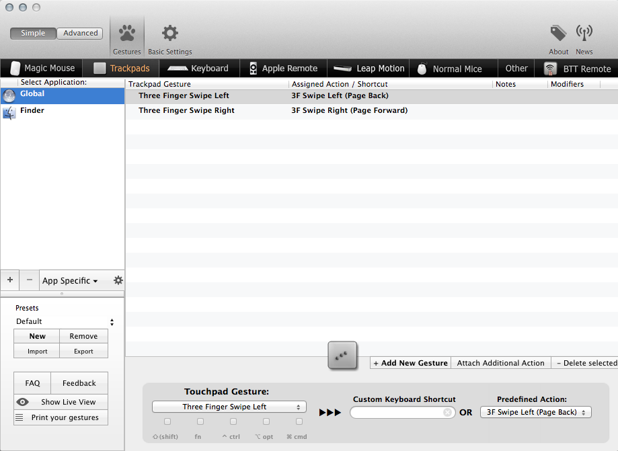Viewport: 618px width, 451px height.
Task: Click the Remove preset button
Action: 83,336
